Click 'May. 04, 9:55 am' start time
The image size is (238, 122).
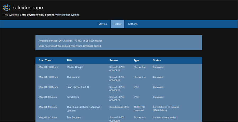pyautogui.click(x=48, y=97)
